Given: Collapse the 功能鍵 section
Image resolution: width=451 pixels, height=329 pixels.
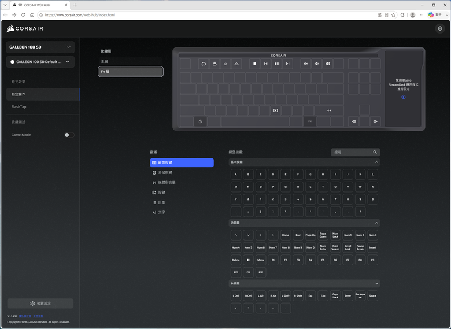Looking at the screenshot, I should pyautogui.click(x=376, y=223).
